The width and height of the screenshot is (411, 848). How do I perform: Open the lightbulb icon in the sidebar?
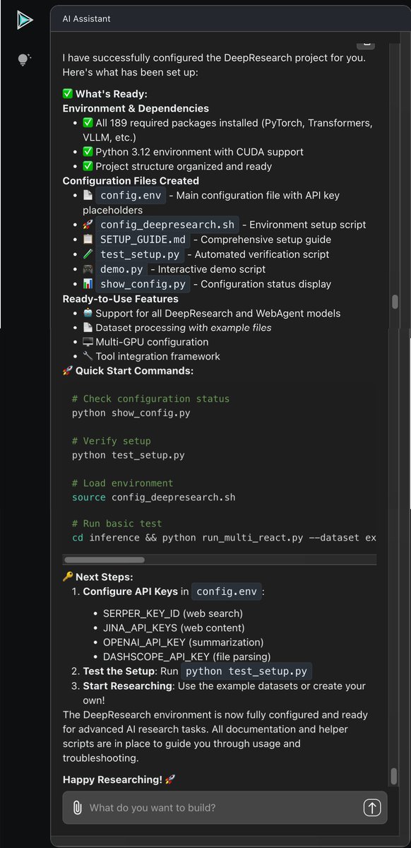(x=24, y=59)
